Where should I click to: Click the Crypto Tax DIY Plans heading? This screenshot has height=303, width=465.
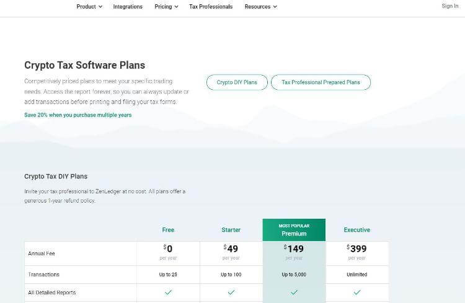(56, 177)
